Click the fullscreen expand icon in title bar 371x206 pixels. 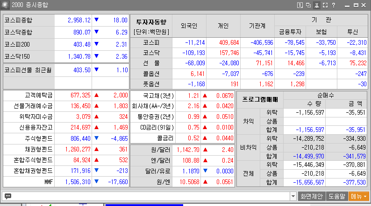pyautogui.click(x=325, y=5)
